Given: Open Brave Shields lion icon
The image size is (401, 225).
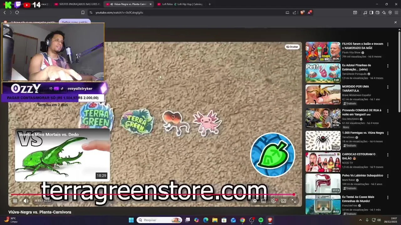Looking at the screenshot, I should click(x=302, y=12).
